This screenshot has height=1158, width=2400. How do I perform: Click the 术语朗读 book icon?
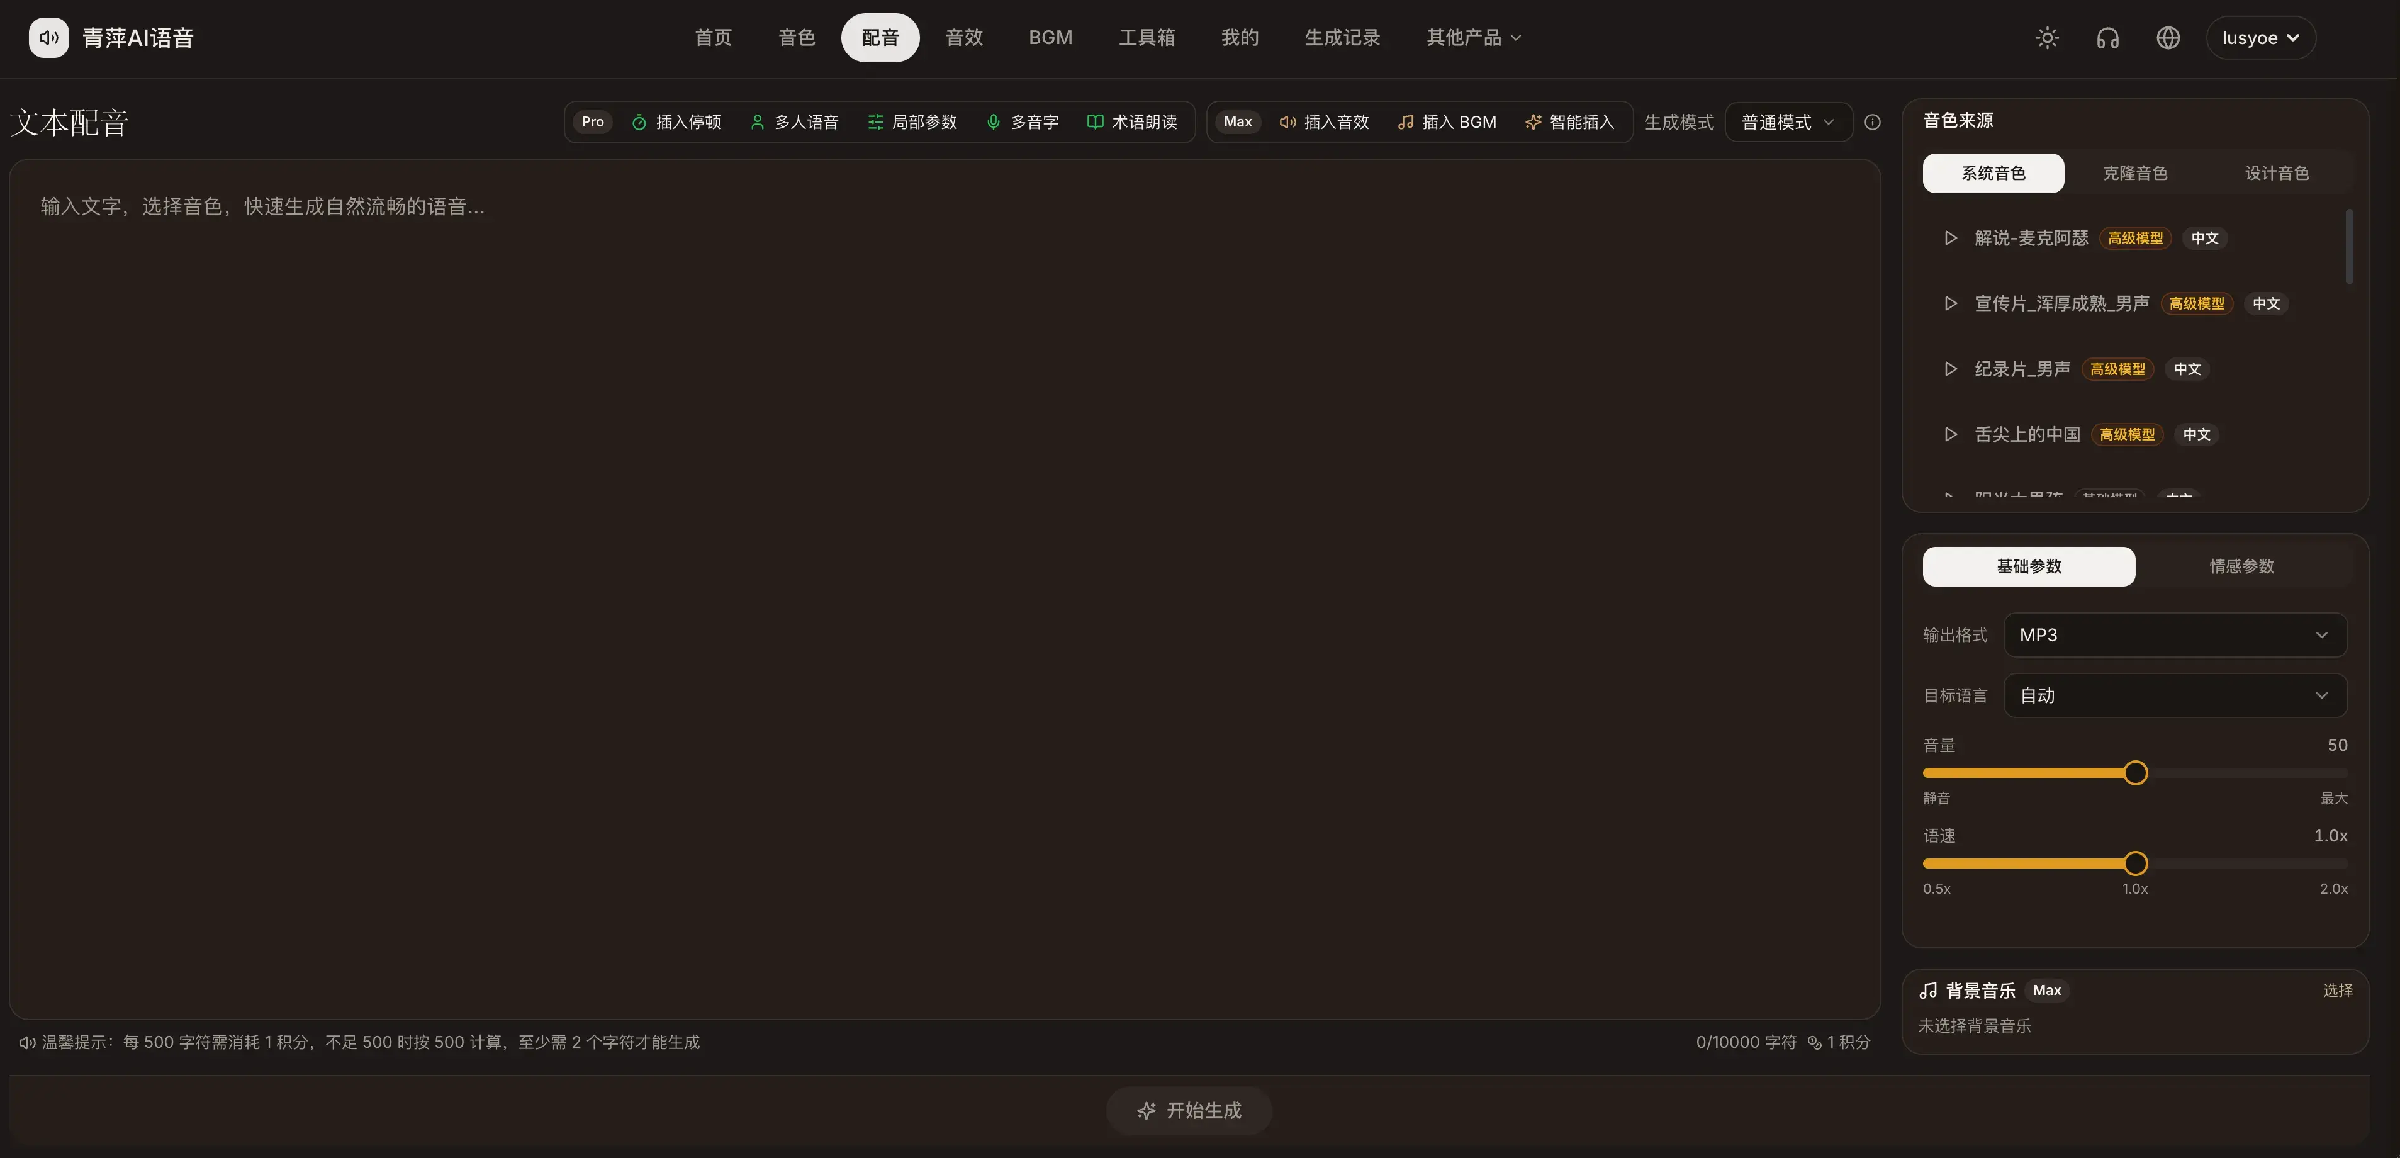point(1095,122)
